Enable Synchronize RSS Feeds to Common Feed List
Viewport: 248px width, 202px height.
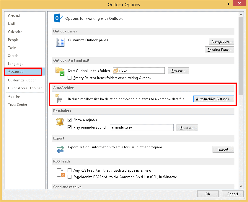pyautogui.click(x=69, y=177)
